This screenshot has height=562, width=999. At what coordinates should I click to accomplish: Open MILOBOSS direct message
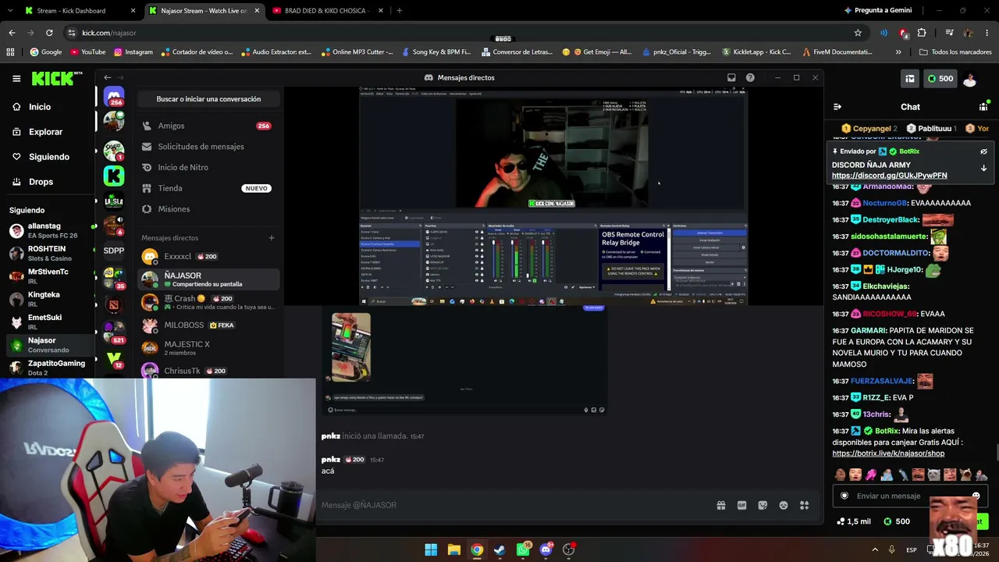pyautogui.click(x=208, y=325)
